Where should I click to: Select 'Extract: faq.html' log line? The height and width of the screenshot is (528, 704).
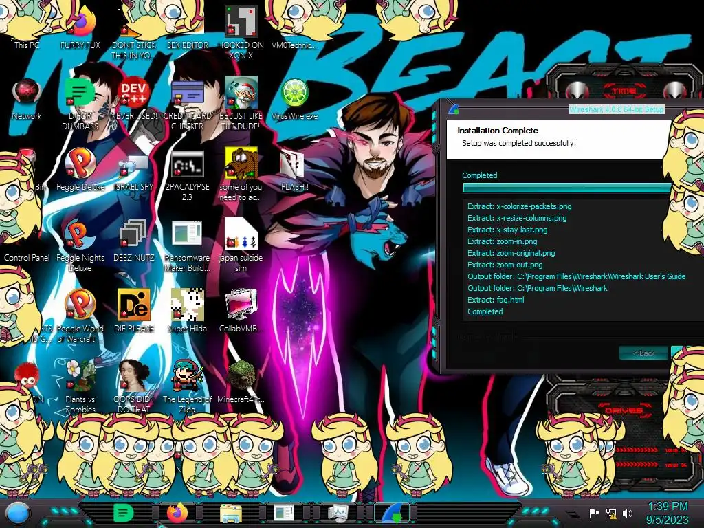(x=496, y=300)
